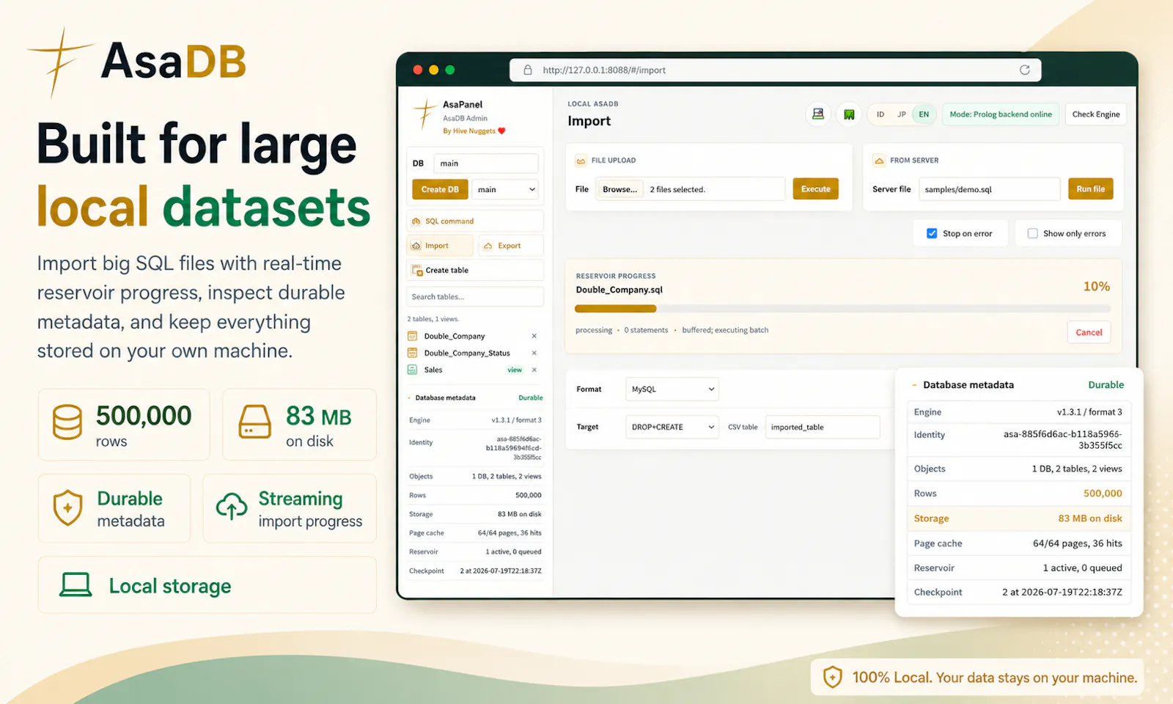Open the Sales view in sidebar
The image size is (1173, 704).
(x=433, y=370)
